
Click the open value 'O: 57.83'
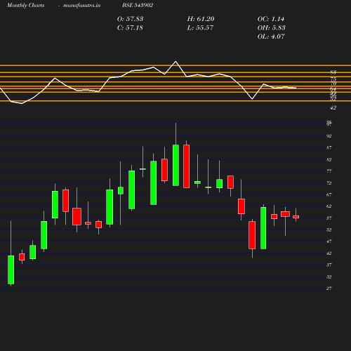tap(130, 19)
